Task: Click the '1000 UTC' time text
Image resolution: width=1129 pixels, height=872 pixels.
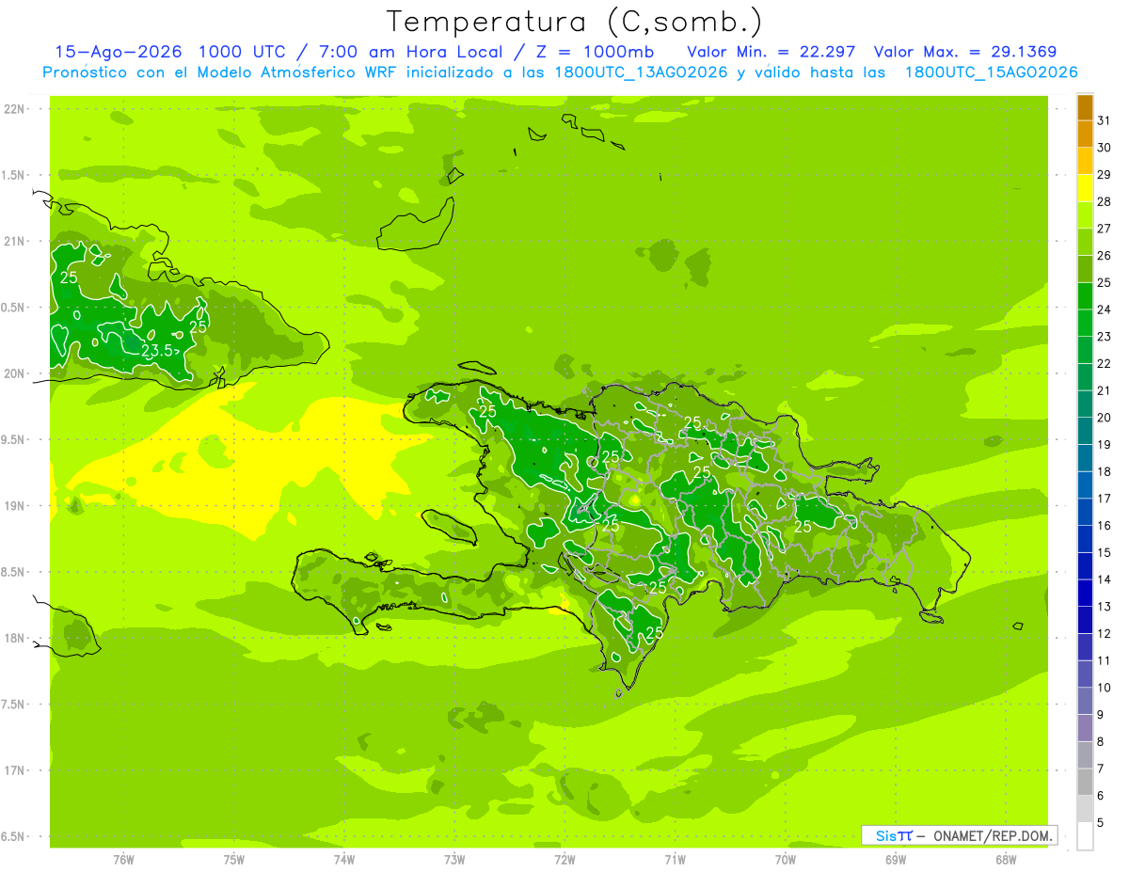Action: 246,52
